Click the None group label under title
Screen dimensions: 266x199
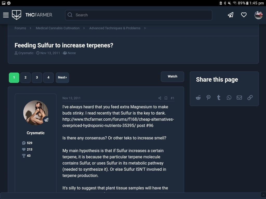point(72,53)
